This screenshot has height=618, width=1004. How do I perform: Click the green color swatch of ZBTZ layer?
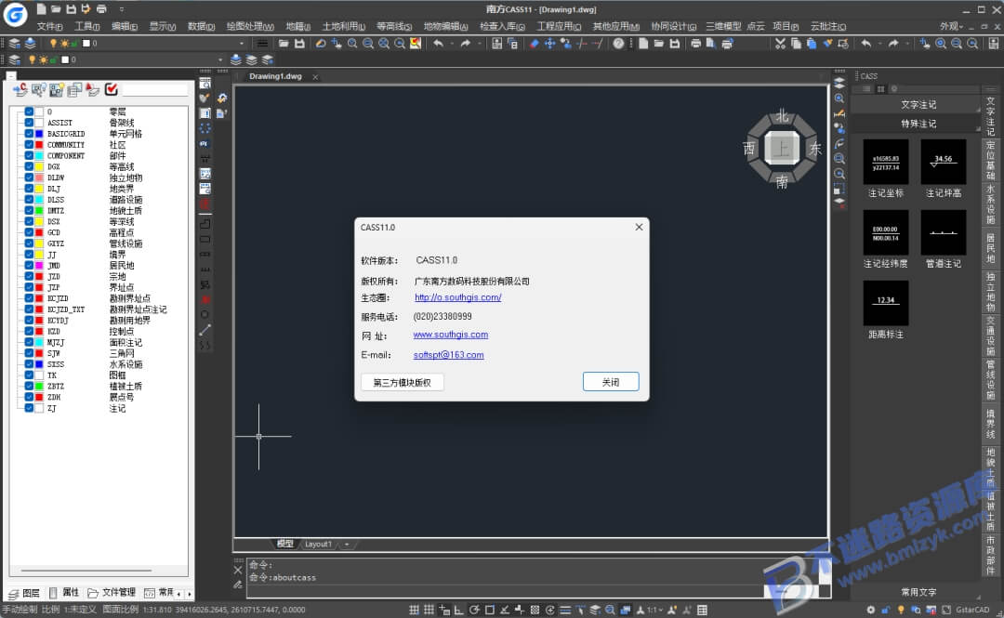(39, 387)
